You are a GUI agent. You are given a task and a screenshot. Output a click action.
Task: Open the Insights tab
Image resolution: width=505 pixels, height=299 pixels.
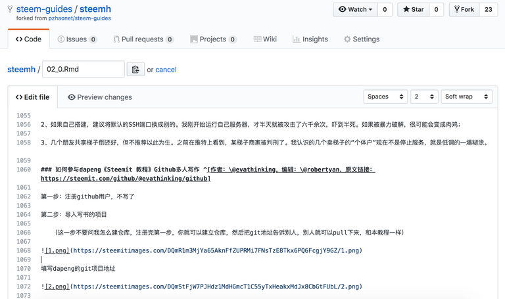click(310, 39)
